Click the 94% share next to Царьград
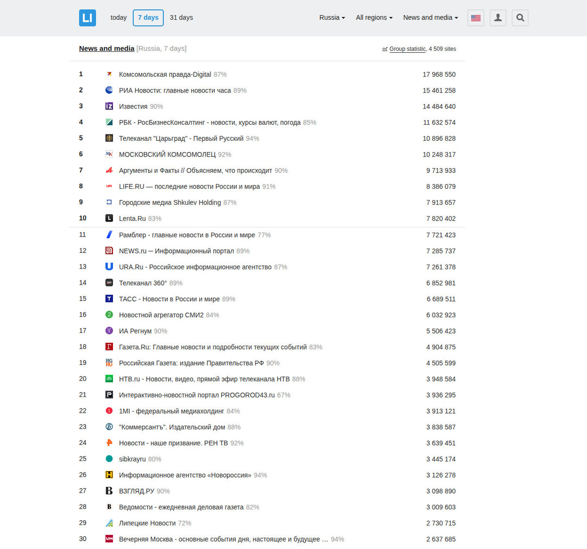Image resolution: width=587 pixels, height=549 pixels. (x=252, y=138)
